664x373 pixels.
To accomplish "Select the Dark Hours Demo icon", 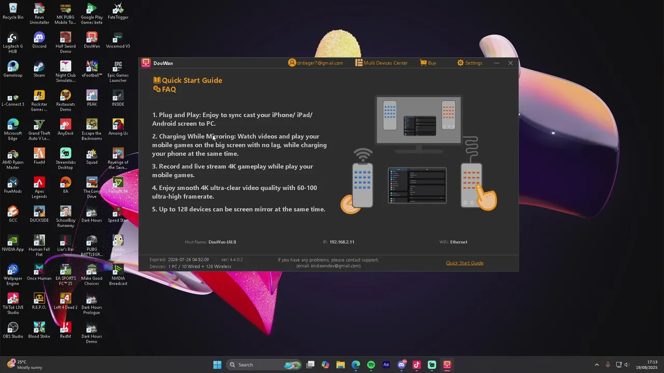I will 92,333.
